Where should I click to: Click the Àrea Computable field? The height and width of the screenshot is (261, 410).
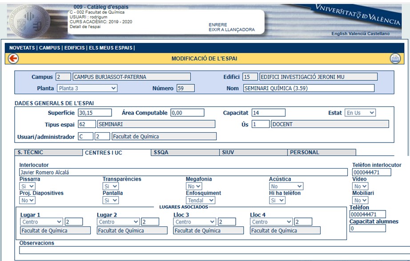188,113
